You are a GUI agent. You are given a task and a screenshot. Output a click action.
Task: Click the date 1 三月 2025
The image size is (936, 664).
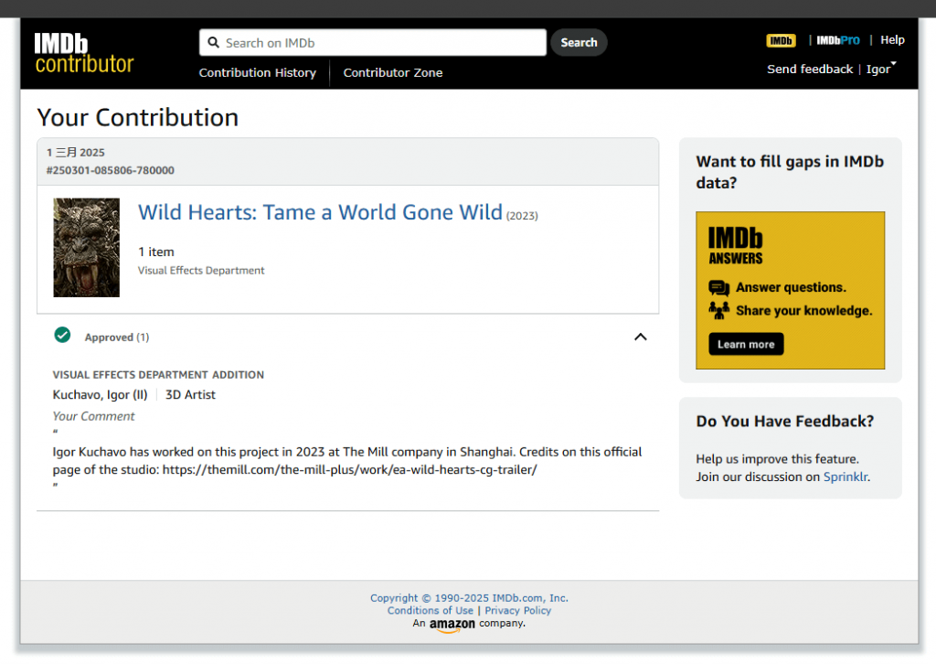click(x=76, y=152)
